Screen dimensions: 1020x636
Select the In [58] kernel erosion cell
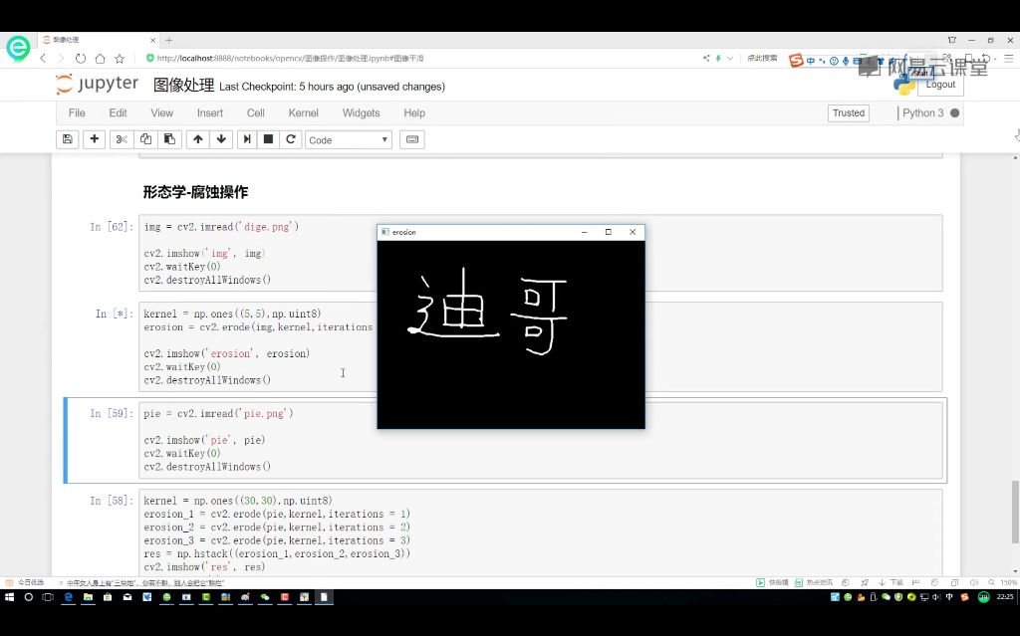(540, 533)
